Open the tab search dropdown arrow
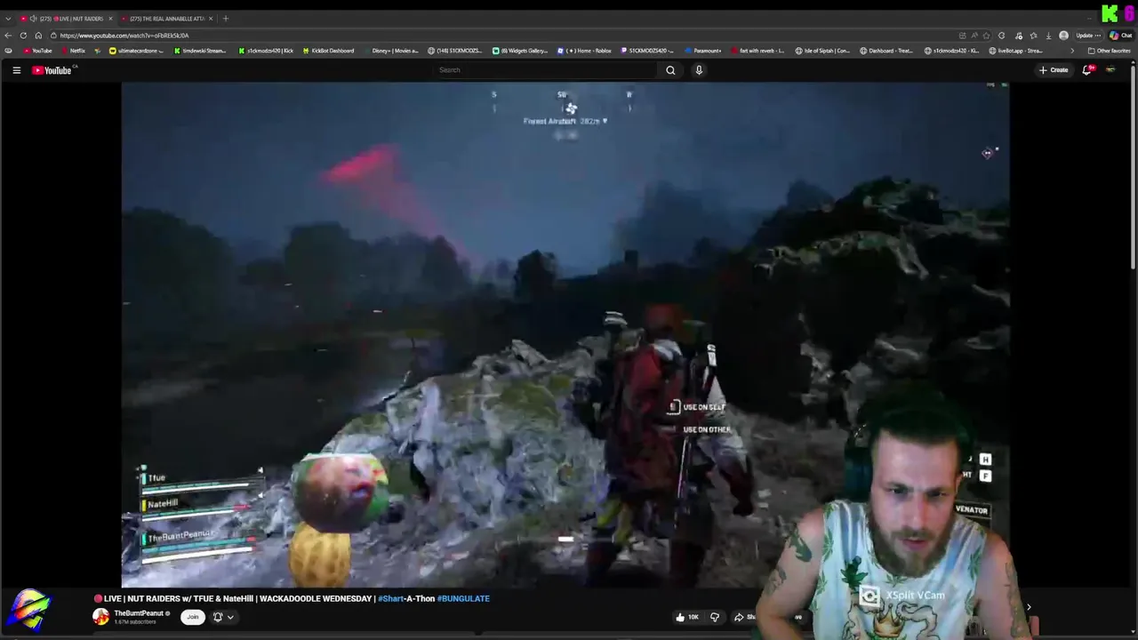 8,19
